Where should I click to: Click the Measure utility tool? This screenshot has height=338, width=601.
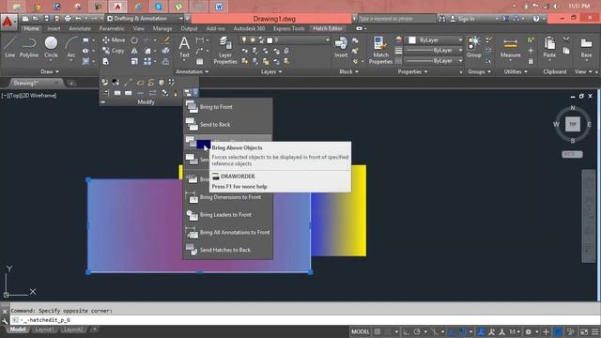click(511, 47)
